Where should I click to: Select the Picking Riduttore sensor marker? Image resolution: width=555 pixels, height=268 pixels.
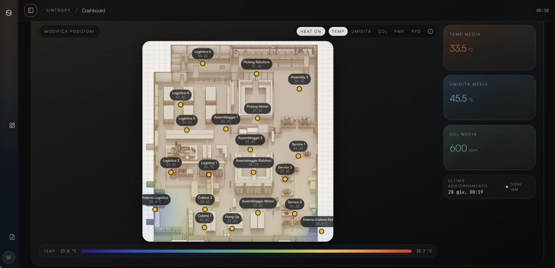click(257, 73)
